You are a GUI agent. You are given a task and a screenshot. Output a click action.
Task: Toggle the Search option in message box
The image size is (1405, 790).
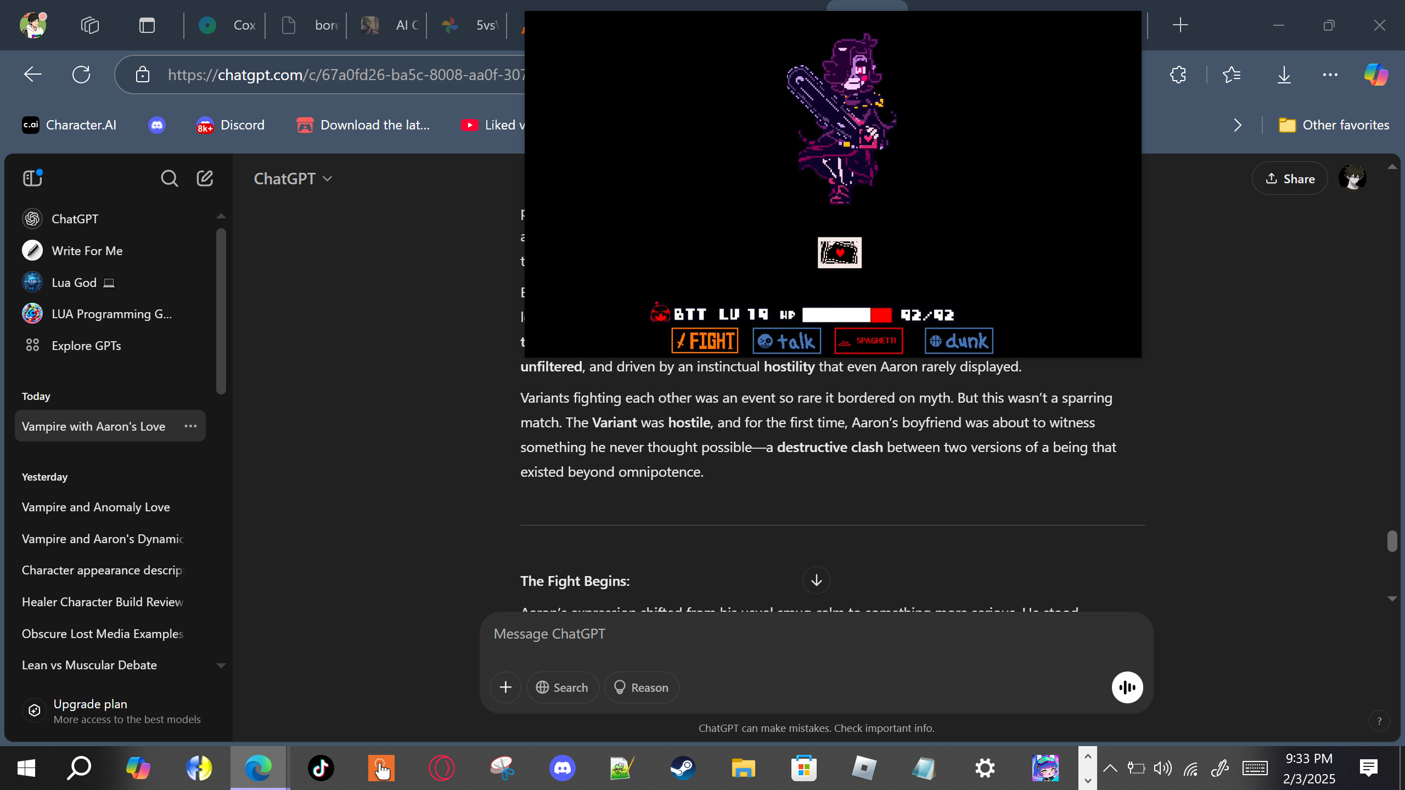563,687
